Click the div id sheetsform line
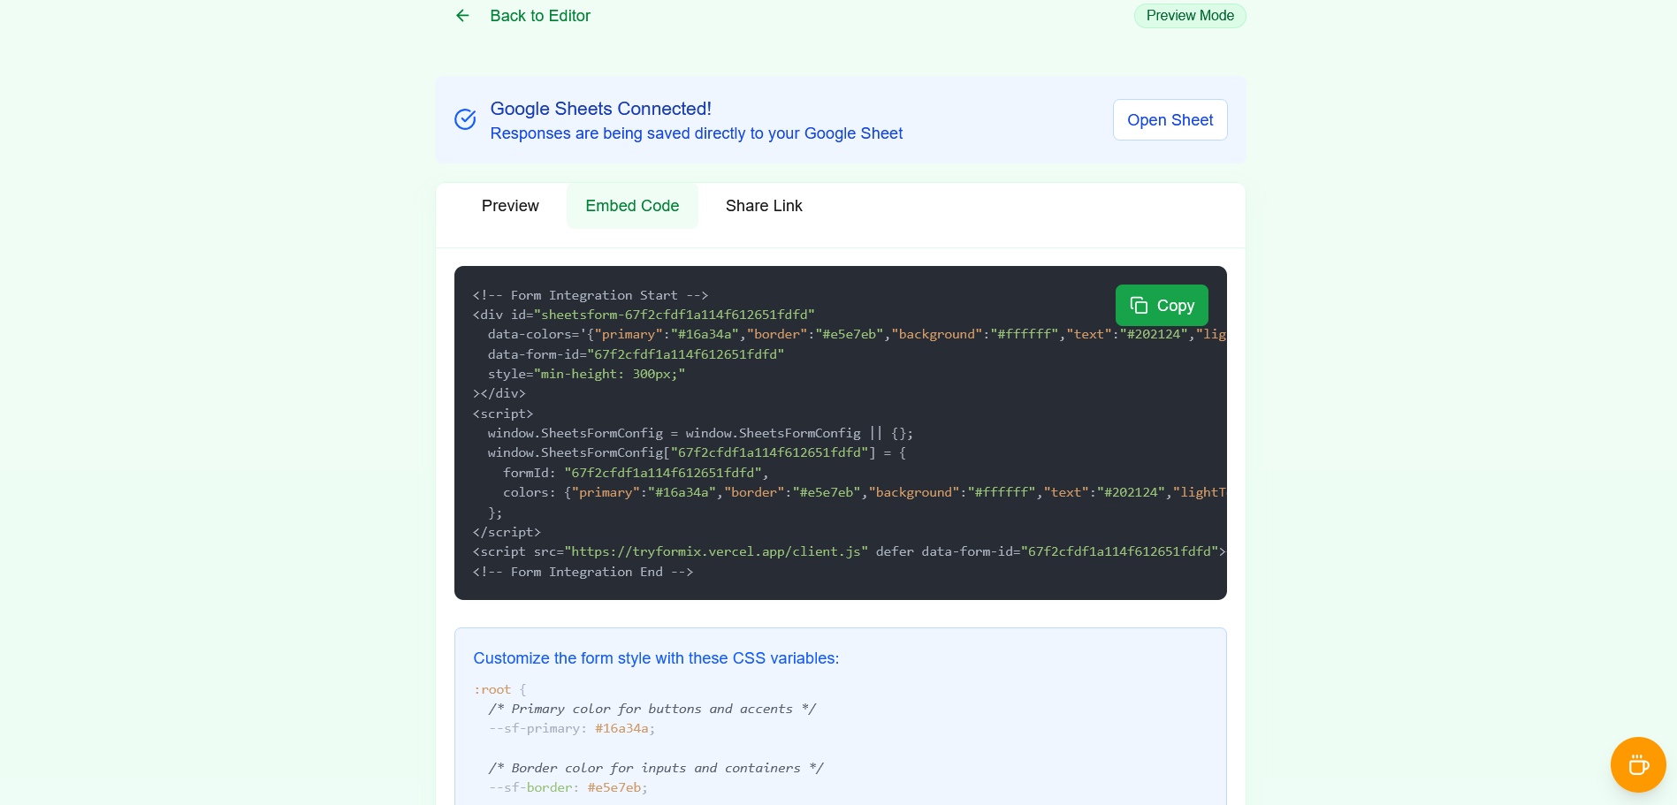Image resolution: width=1677 pixels, height=805 pixels. click(644, 315)
